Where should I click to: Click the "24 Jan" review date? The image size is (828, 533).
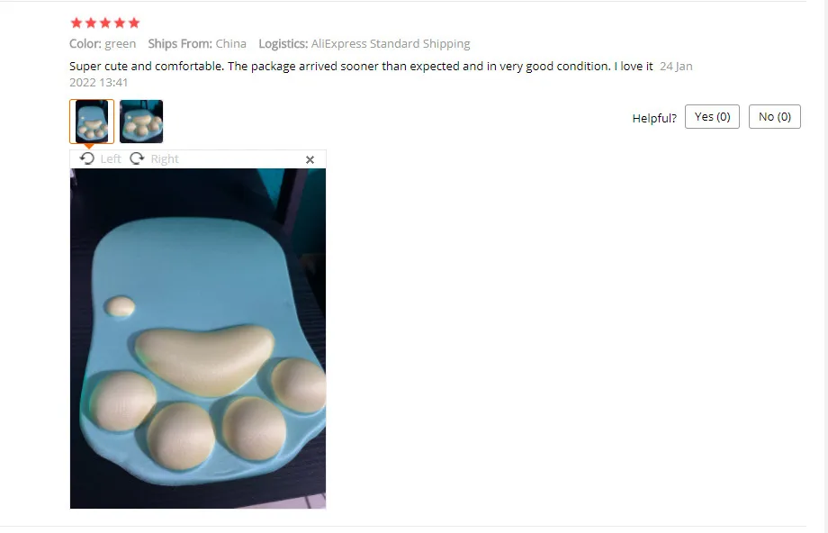coord(676,66)
